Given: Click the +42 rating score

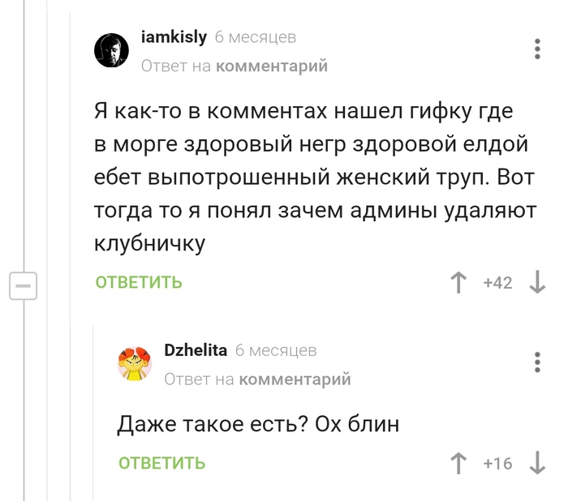Looking at the screenshot, I should pyautogui.click(x=497, y=283).
